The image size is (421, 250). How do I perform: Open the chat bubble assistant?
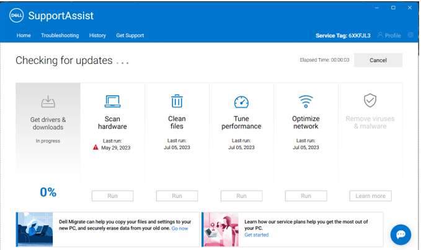[x=401, y=235]
